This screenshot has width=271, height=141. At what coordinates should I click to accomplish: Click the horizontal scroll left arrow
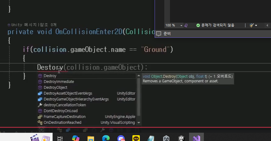point(267,25)
